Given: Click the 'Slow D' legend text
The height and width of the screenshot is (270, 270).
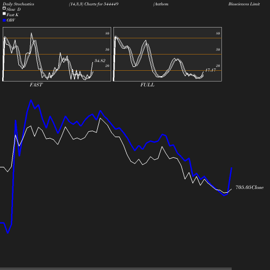Looking at the screenshot, I should click(13, 9).
